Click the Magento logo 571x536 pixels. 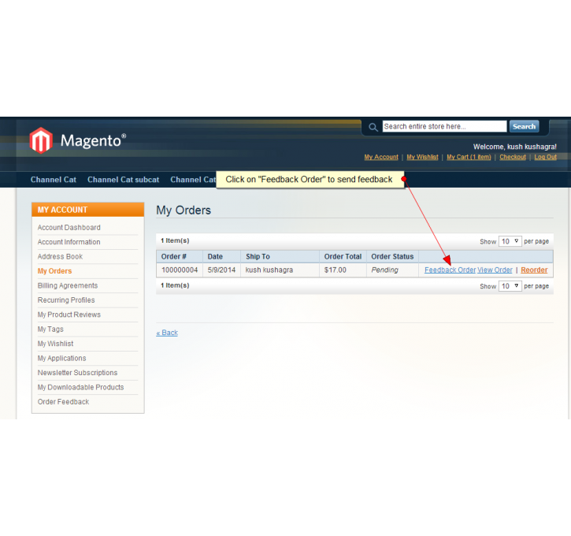click(x=78, y=140)
